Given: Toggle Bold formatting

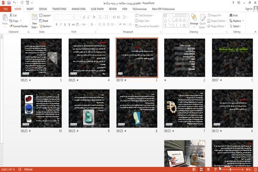Looking at the screenshot, I should 57,25.
